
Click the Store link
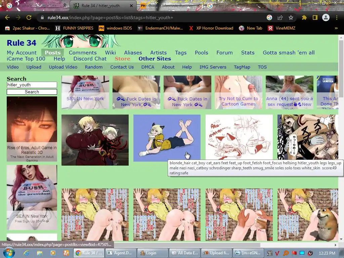122,59
